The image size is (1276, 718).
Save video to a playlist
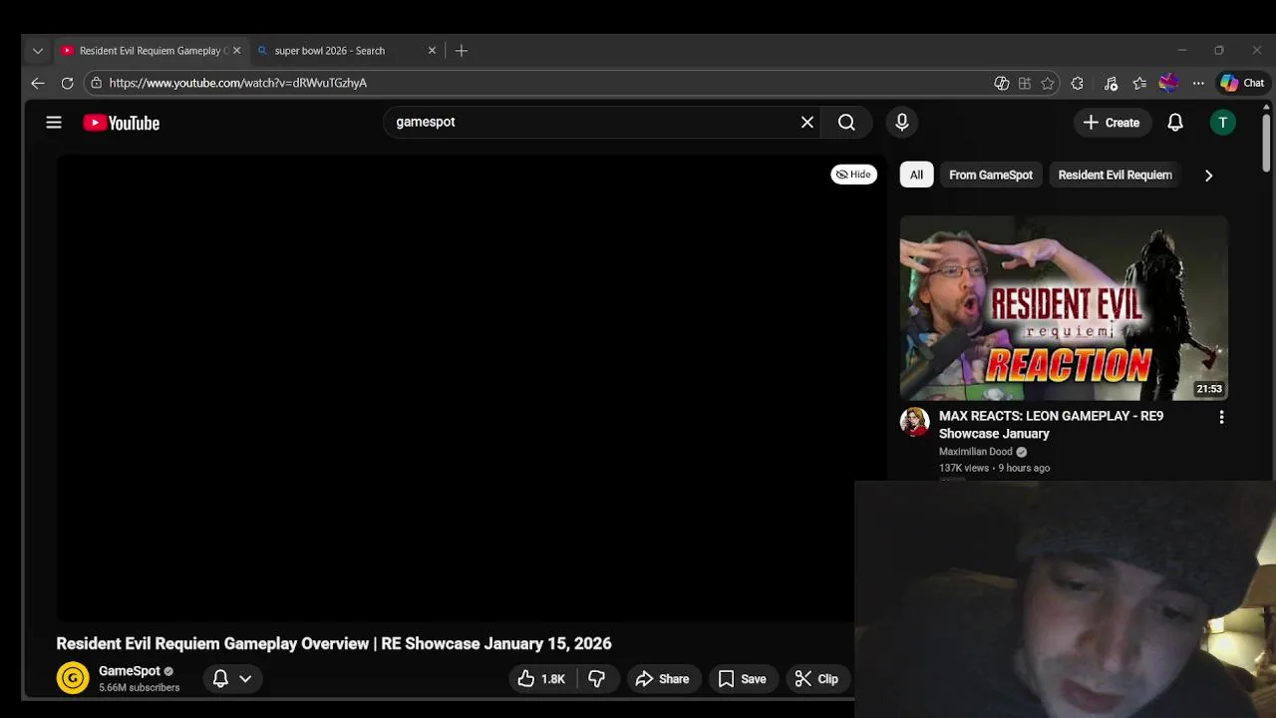pyautogui.click(x=743, y=679)
